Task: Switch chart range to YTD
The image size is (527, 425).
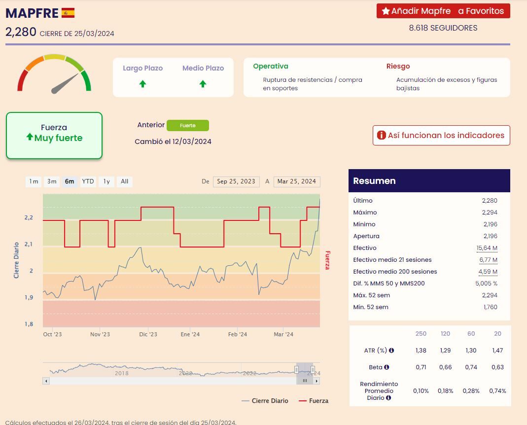Action: [88, 181]
